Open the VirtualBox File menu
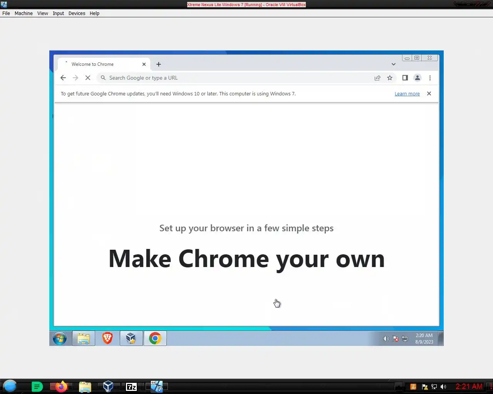 click(x=6, y=13)
